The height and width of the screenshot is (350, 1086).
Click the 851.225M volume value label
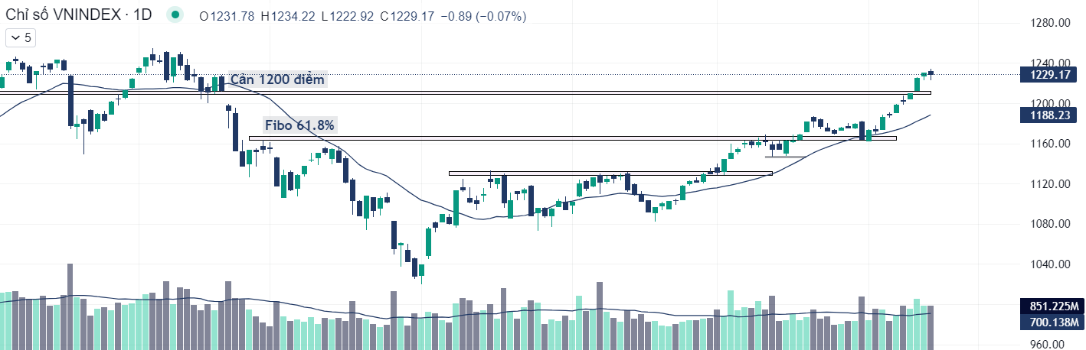point(1048,306)
